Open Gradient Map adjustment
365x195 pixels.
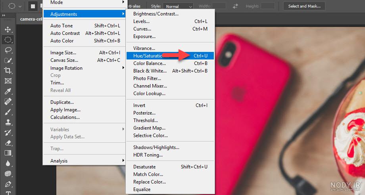point(170,128)
